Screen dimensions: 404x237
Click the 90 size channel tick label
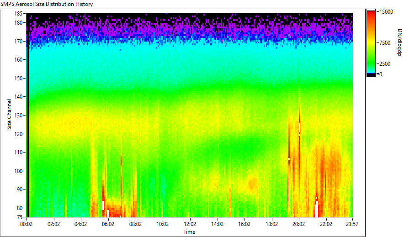coord(20,190)
